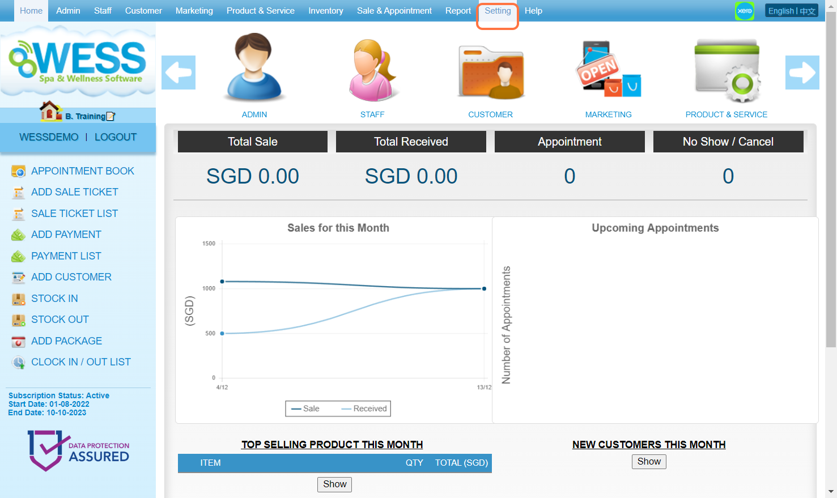Toggle the Sale series in chart legend
837x498 pixels.
(x=305, y=408)
